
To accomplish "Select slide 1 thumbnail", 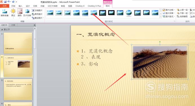I will [18, 43].
